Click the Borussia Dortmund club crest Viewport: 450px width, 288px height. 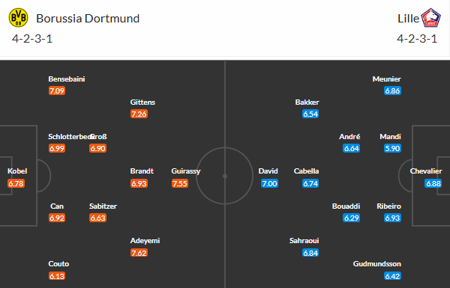pyautogui.click(x=18, y=18)
